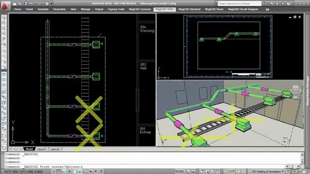Switch to the Layout2 tab
This screenshot has height=174, width=310.
55,149
